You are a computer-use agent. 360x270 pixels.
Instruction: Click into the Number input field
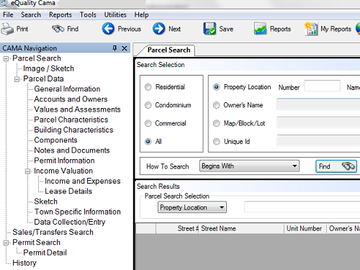coord(322,86)
